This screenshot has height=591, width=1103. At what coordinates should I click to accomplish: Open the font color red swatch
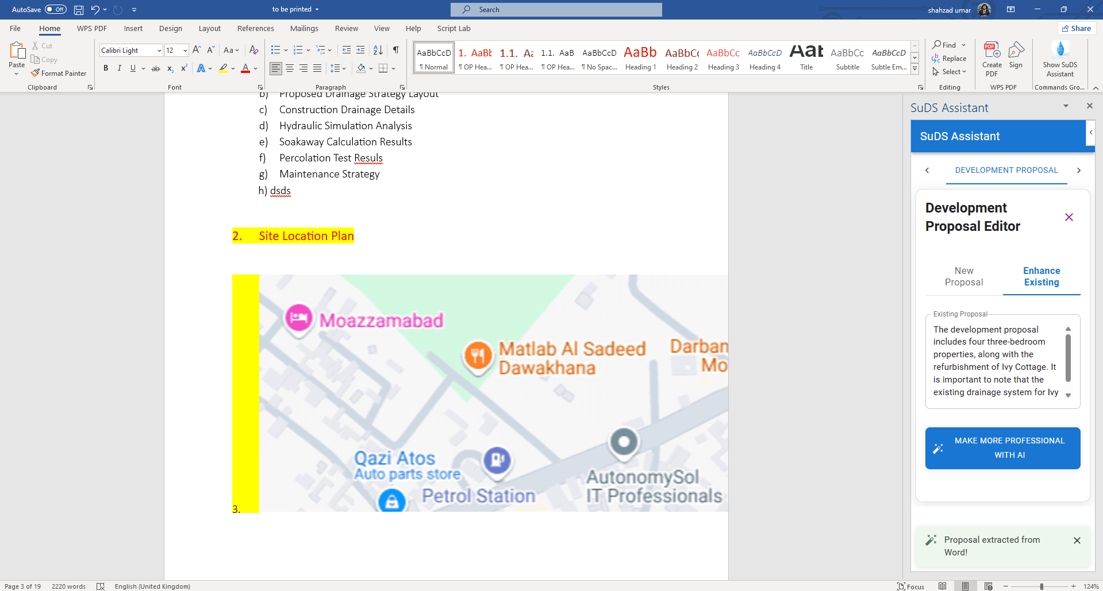(x=245, y=68)
